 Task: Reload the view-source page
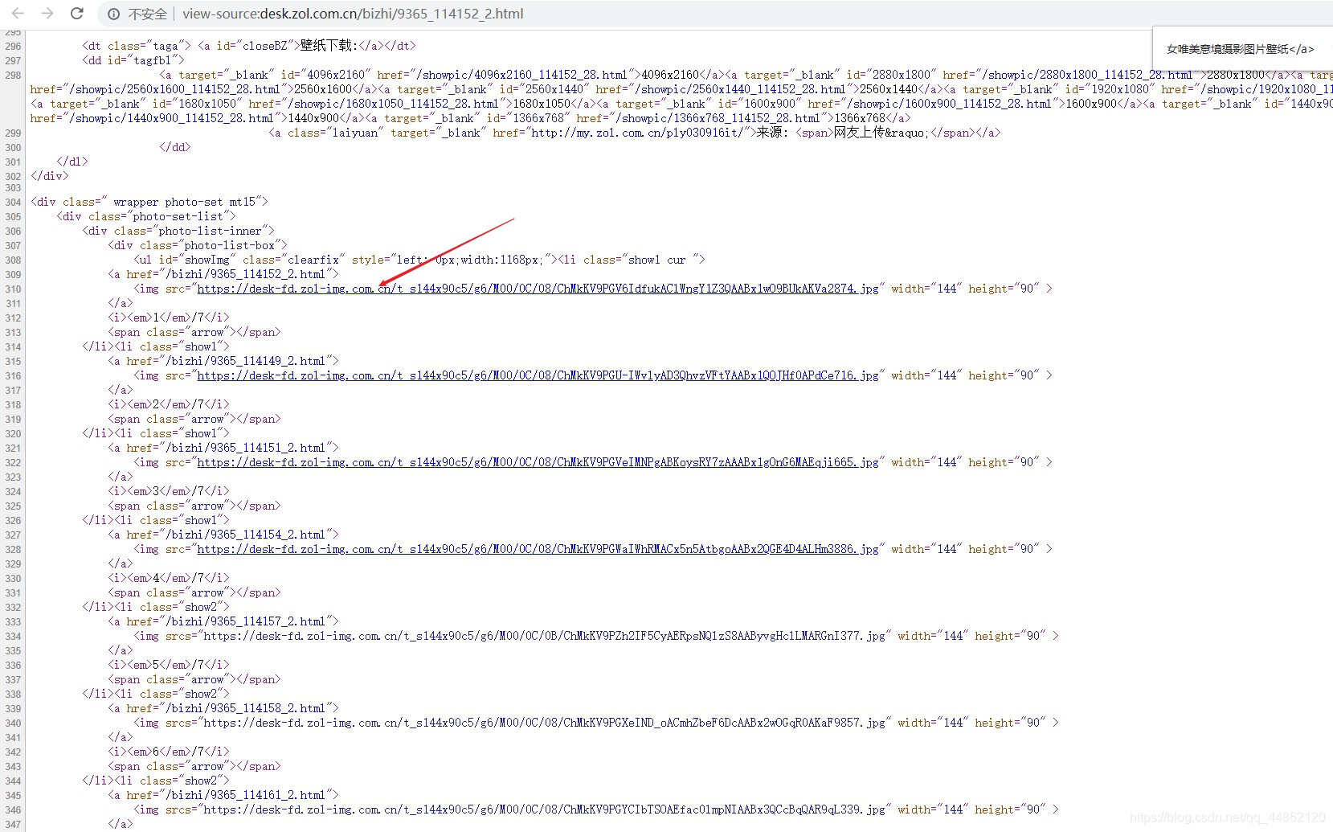[x=77, y=14]
